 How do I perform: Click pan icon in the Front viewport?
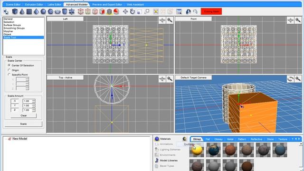tap(290, 20)
